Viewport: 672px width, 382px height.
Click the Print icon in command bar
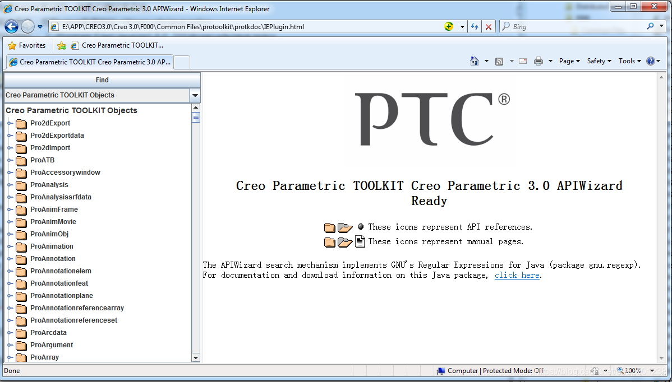(x=538, y=62)
